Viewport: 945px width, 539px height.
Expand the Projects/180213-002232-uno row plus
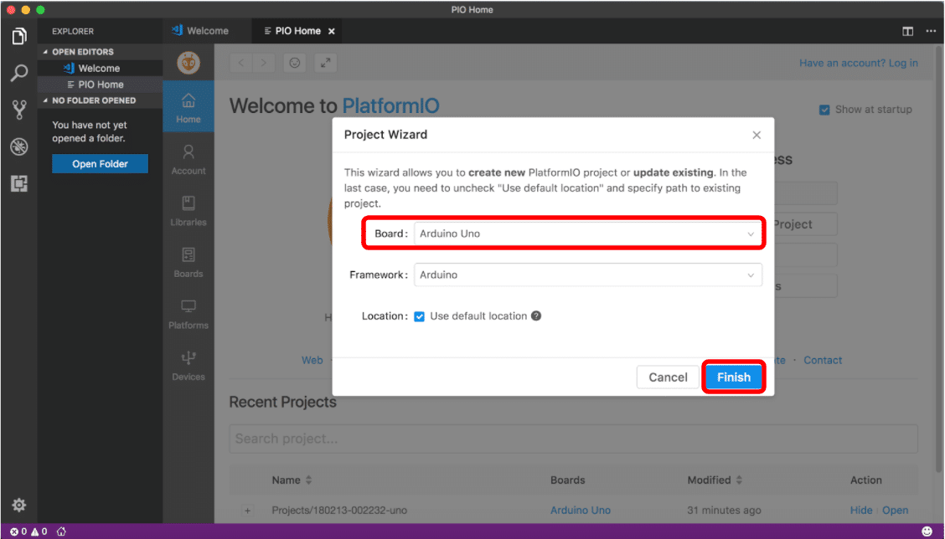coord(247,510)
